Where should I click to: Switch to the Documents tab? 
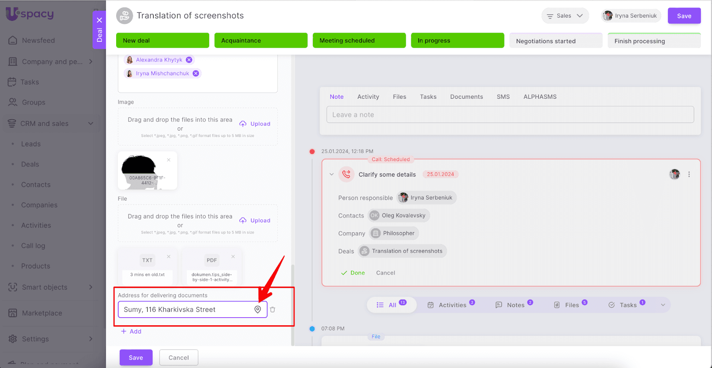466,97
